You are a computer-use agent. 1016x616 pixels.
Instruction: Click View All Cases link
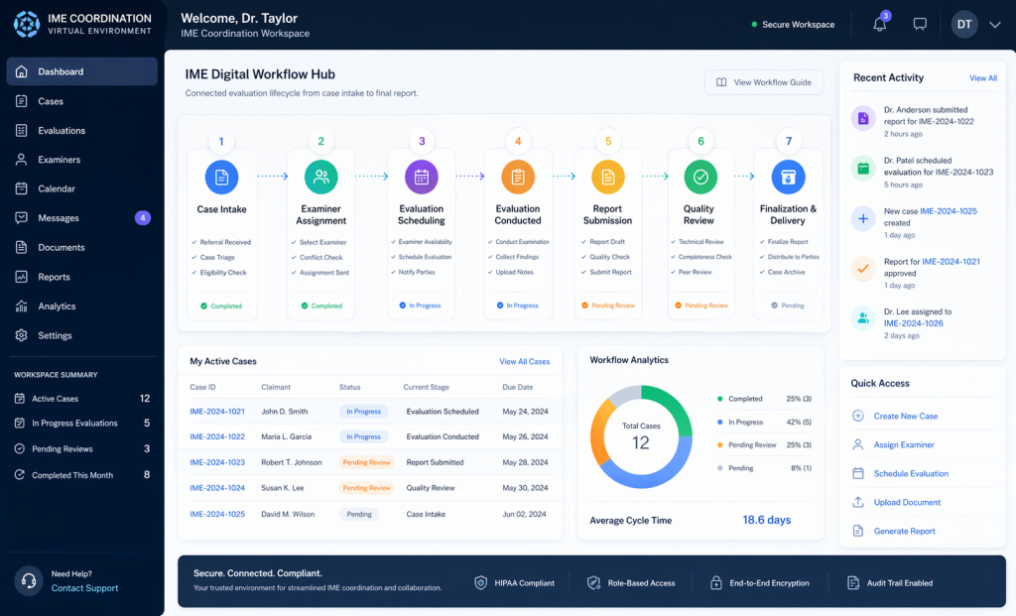point(524,361)
